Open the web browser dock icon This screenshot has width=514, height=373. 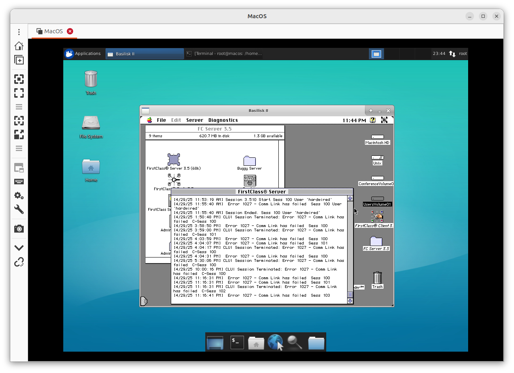[275, 343]
